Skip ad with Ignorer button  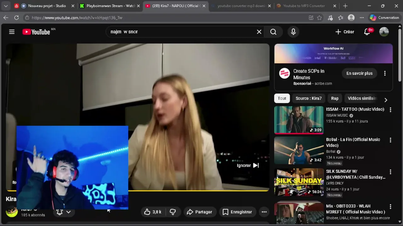(248, 165)
